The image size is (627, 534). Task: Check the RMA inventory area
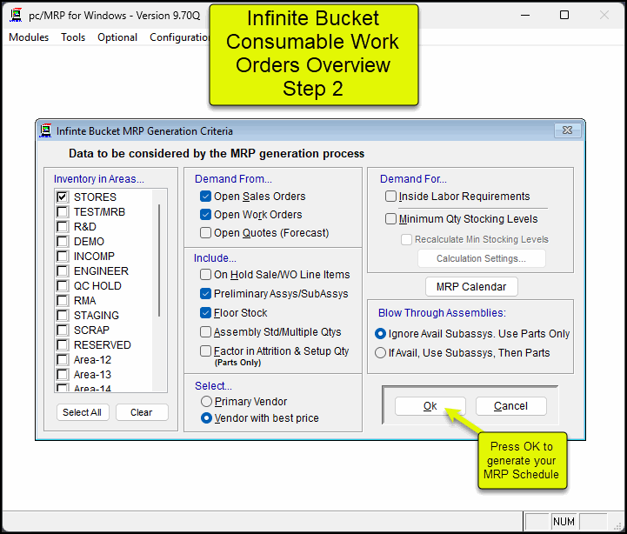(x=63, y=301)
